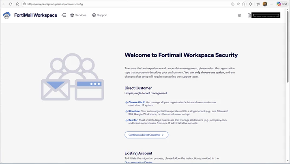Open the split screen icon
The height and width of the screenshot is (164, 290).
(233, 4)
